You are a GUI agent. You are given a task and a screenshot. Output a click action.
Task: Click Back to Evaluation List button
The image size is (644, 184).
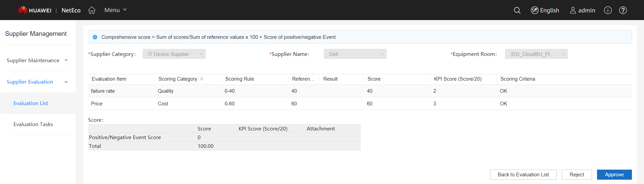click(523, 175)
